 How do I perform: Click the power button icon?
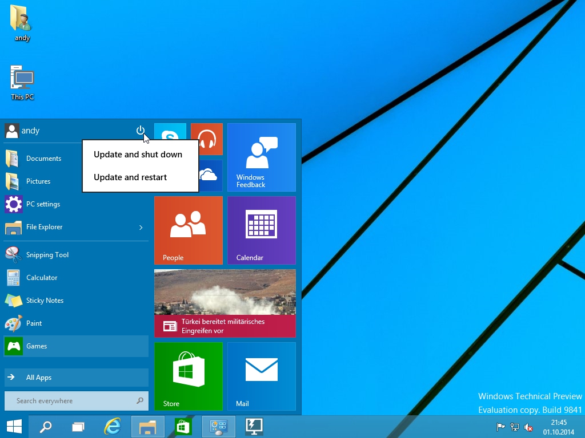[141, 131]
